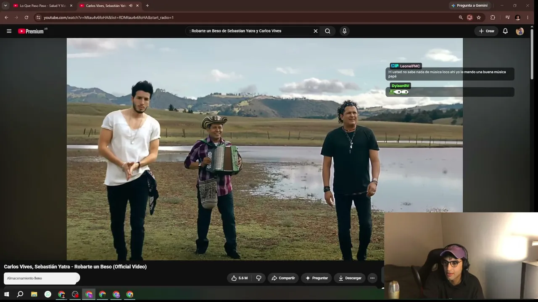This screenshot has width=538, height=302.
Task: Open more actions three-dot menu
Action: 372,278
